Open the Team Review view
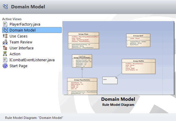The image size is (176, 121). coord(21,42)
